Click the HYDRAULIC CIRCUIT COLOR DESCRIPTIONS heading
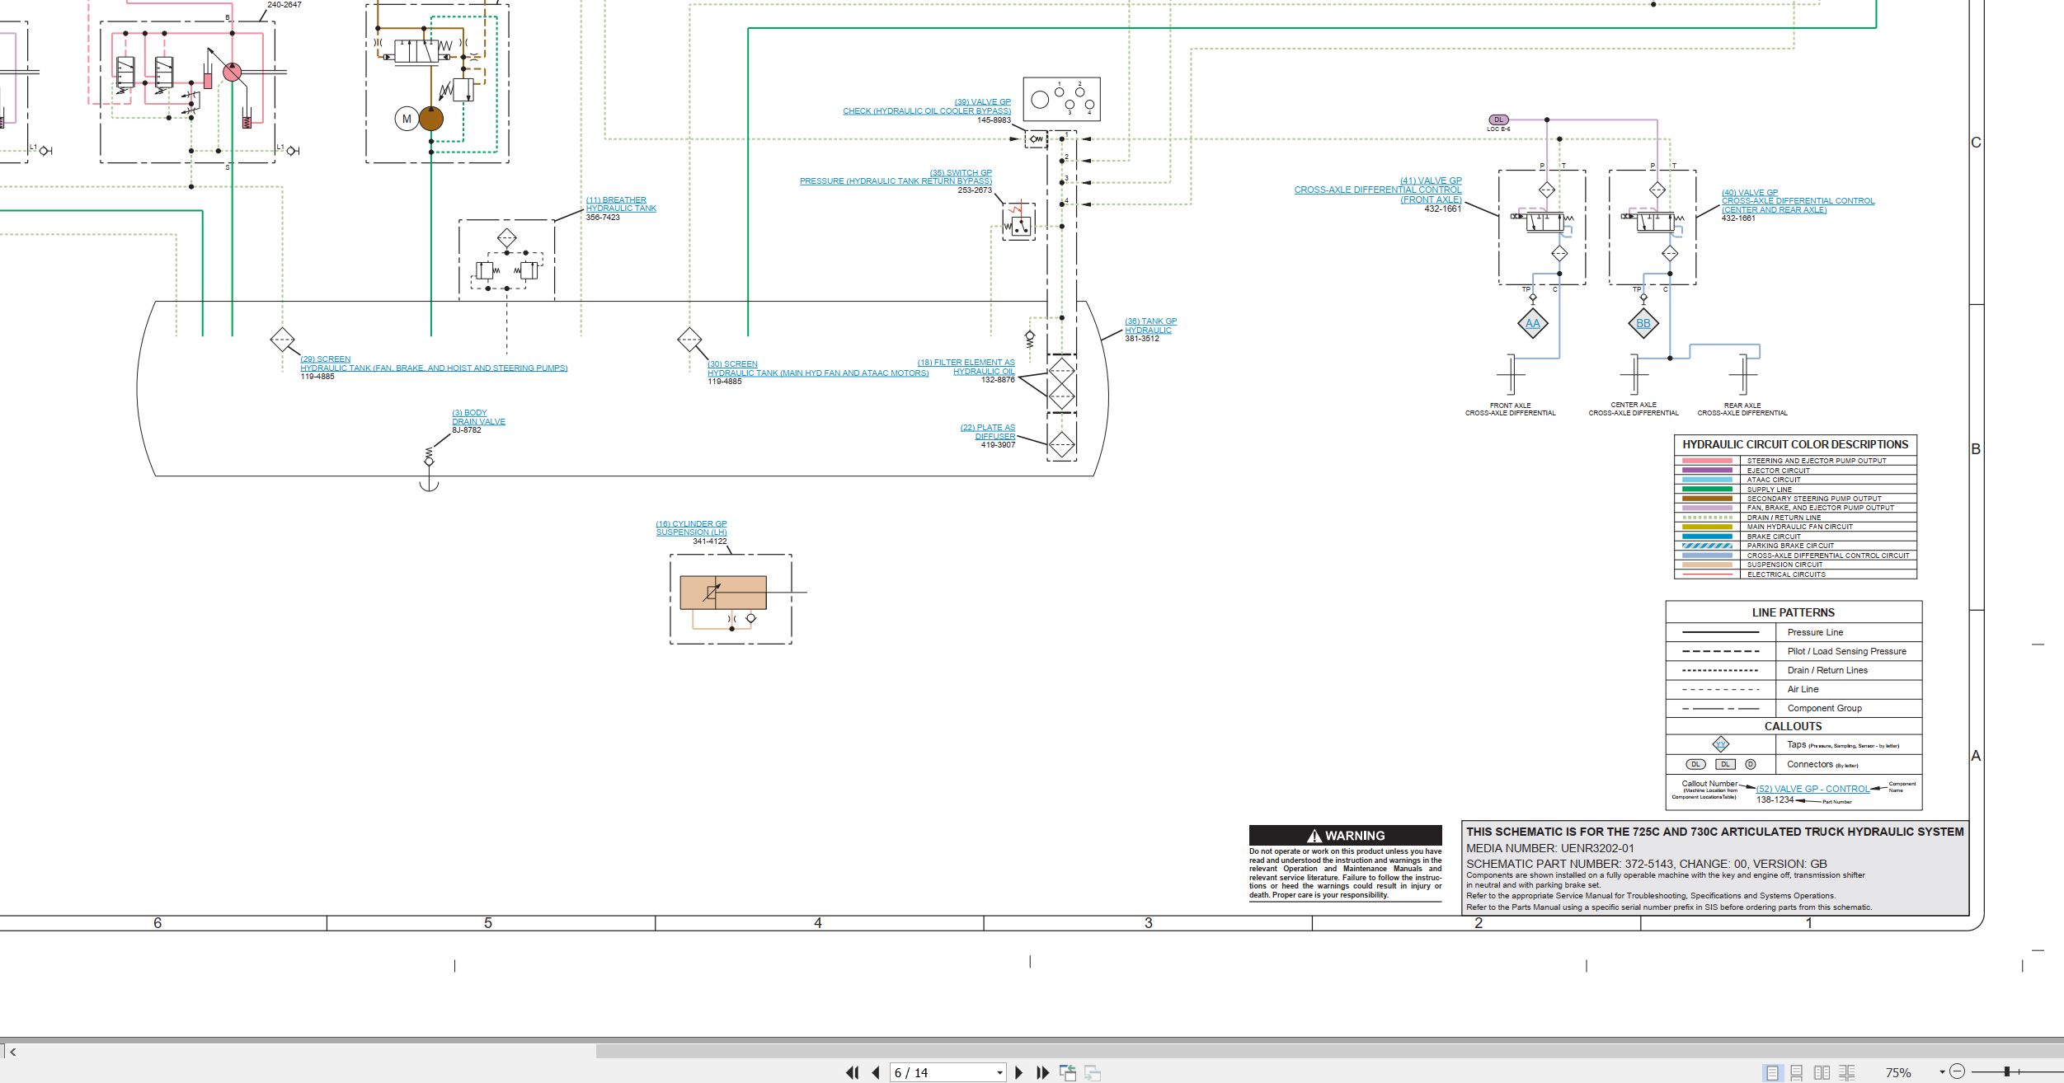Screen dimensions: 2064x1083 pyautogui.click(x=1795, y=444)
